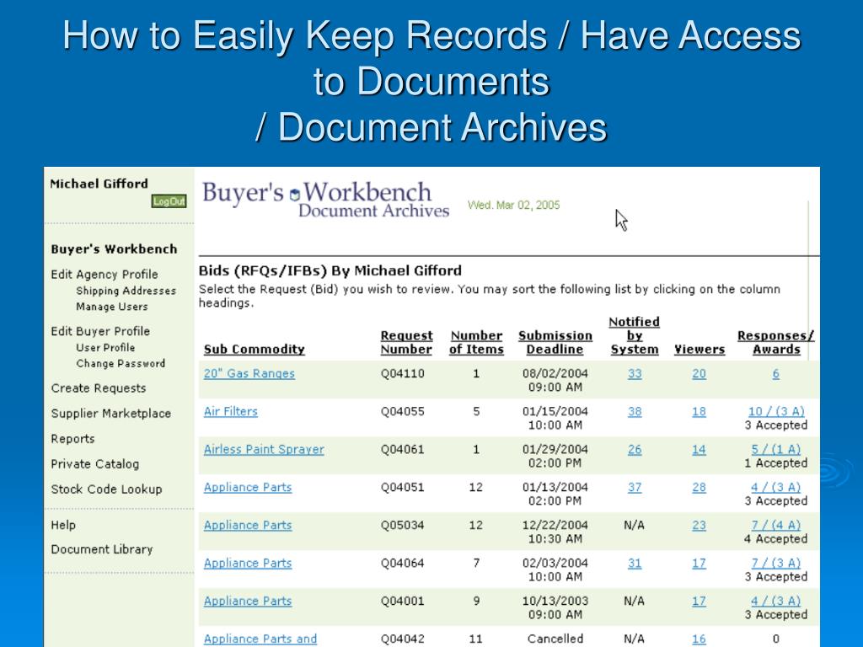
Task: View 31 notified for Q04064
Action: coord(635,564)
